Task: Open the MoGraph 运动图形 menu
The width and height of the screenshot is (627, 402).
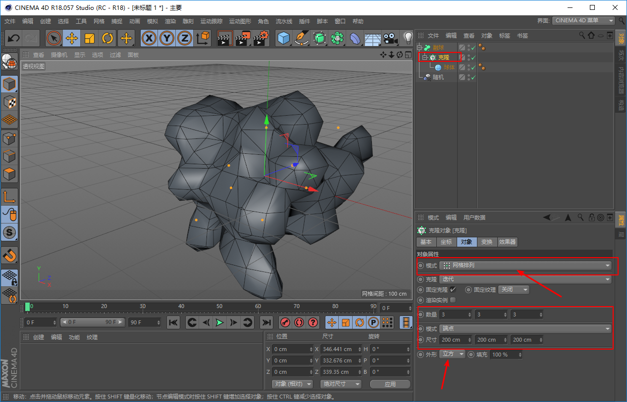Action: pyautogui.click(x=240, y=21)
